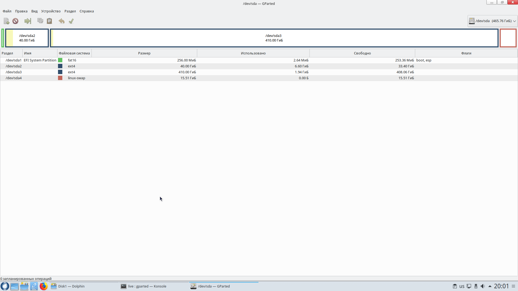This screenshot has width=518, height=291.
Task: Click the Свободно column header
Action: 362,53
